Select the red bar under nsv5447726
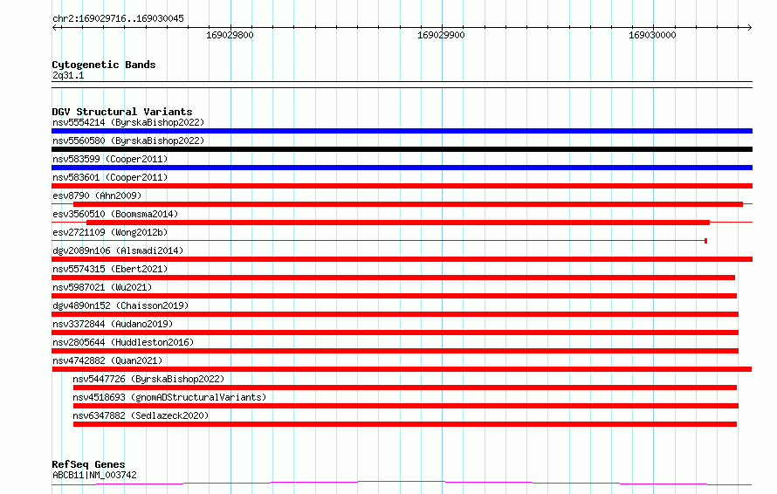 pos(405,388)
